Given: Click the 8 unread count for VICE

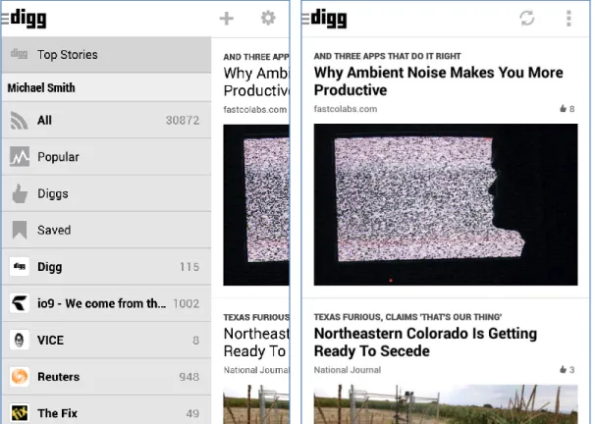Looking at the screenshot, I should pos(195,341).
